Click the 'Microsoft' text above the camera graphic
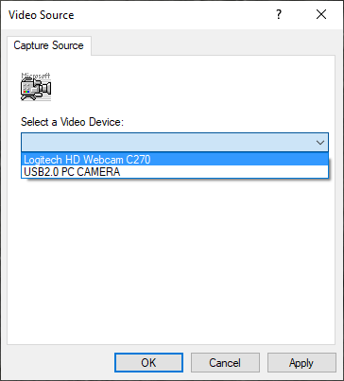Screen dimensions: 344x381 click(x=36, y=76)
